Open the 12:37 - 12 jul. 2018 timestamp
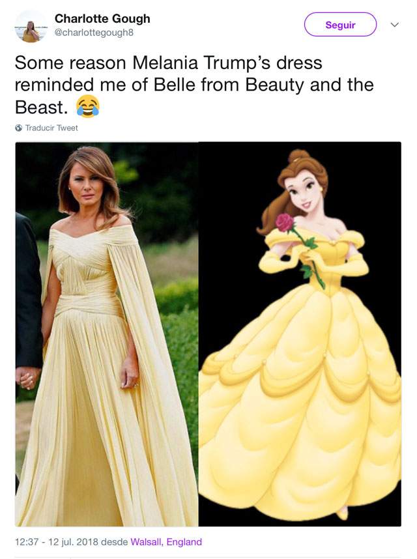This screenshot has width=417, height=559. (56, 542)
